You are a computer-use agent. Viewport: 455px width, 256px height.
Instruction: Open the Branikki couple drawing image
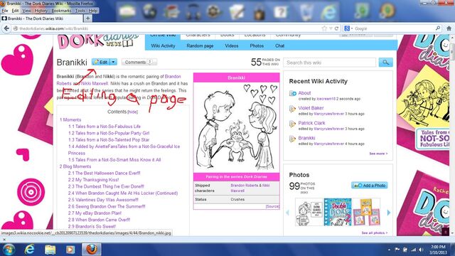237,127
